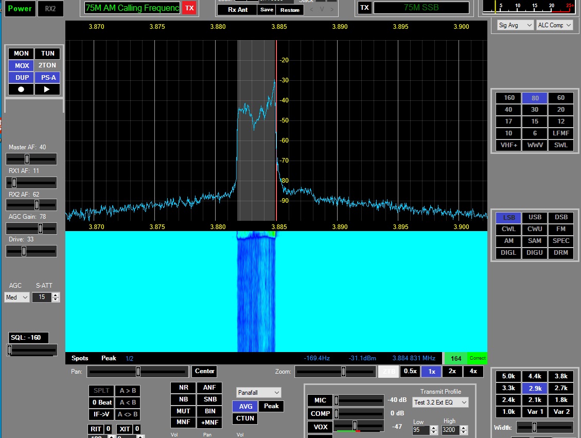
Task: Click the Center pan button
Action: point(204,371)
